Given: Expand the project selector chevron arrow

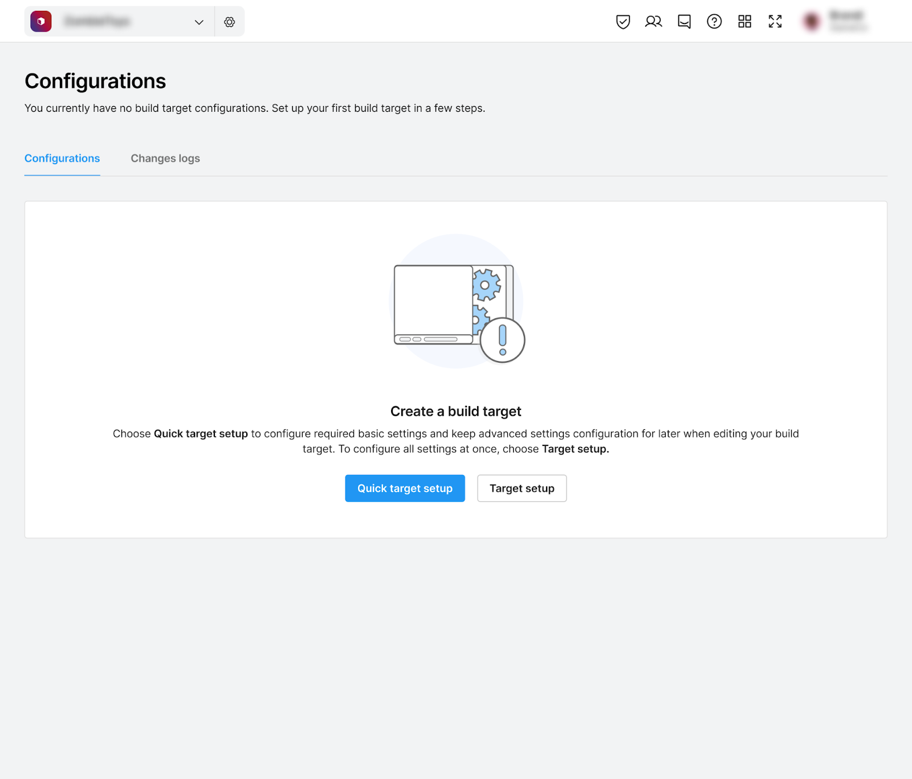Looking at the screenshot, I should tap(199, 22).
